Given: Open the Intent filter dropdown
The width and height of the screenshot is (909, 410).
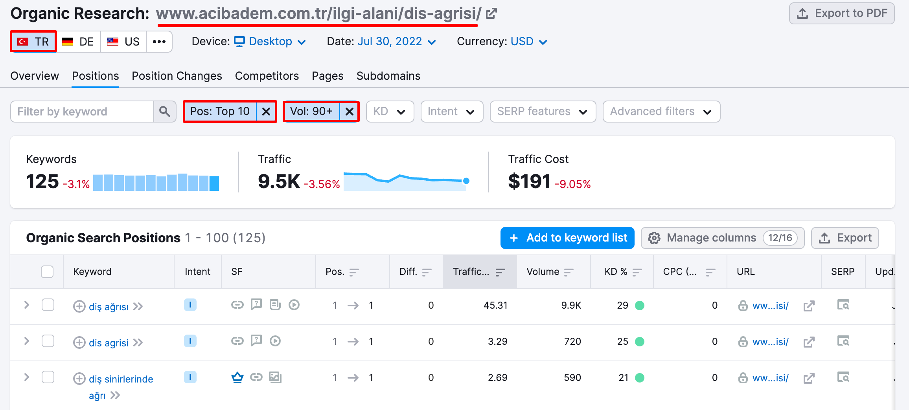Looking at the screenshot, I should point(452,112).
